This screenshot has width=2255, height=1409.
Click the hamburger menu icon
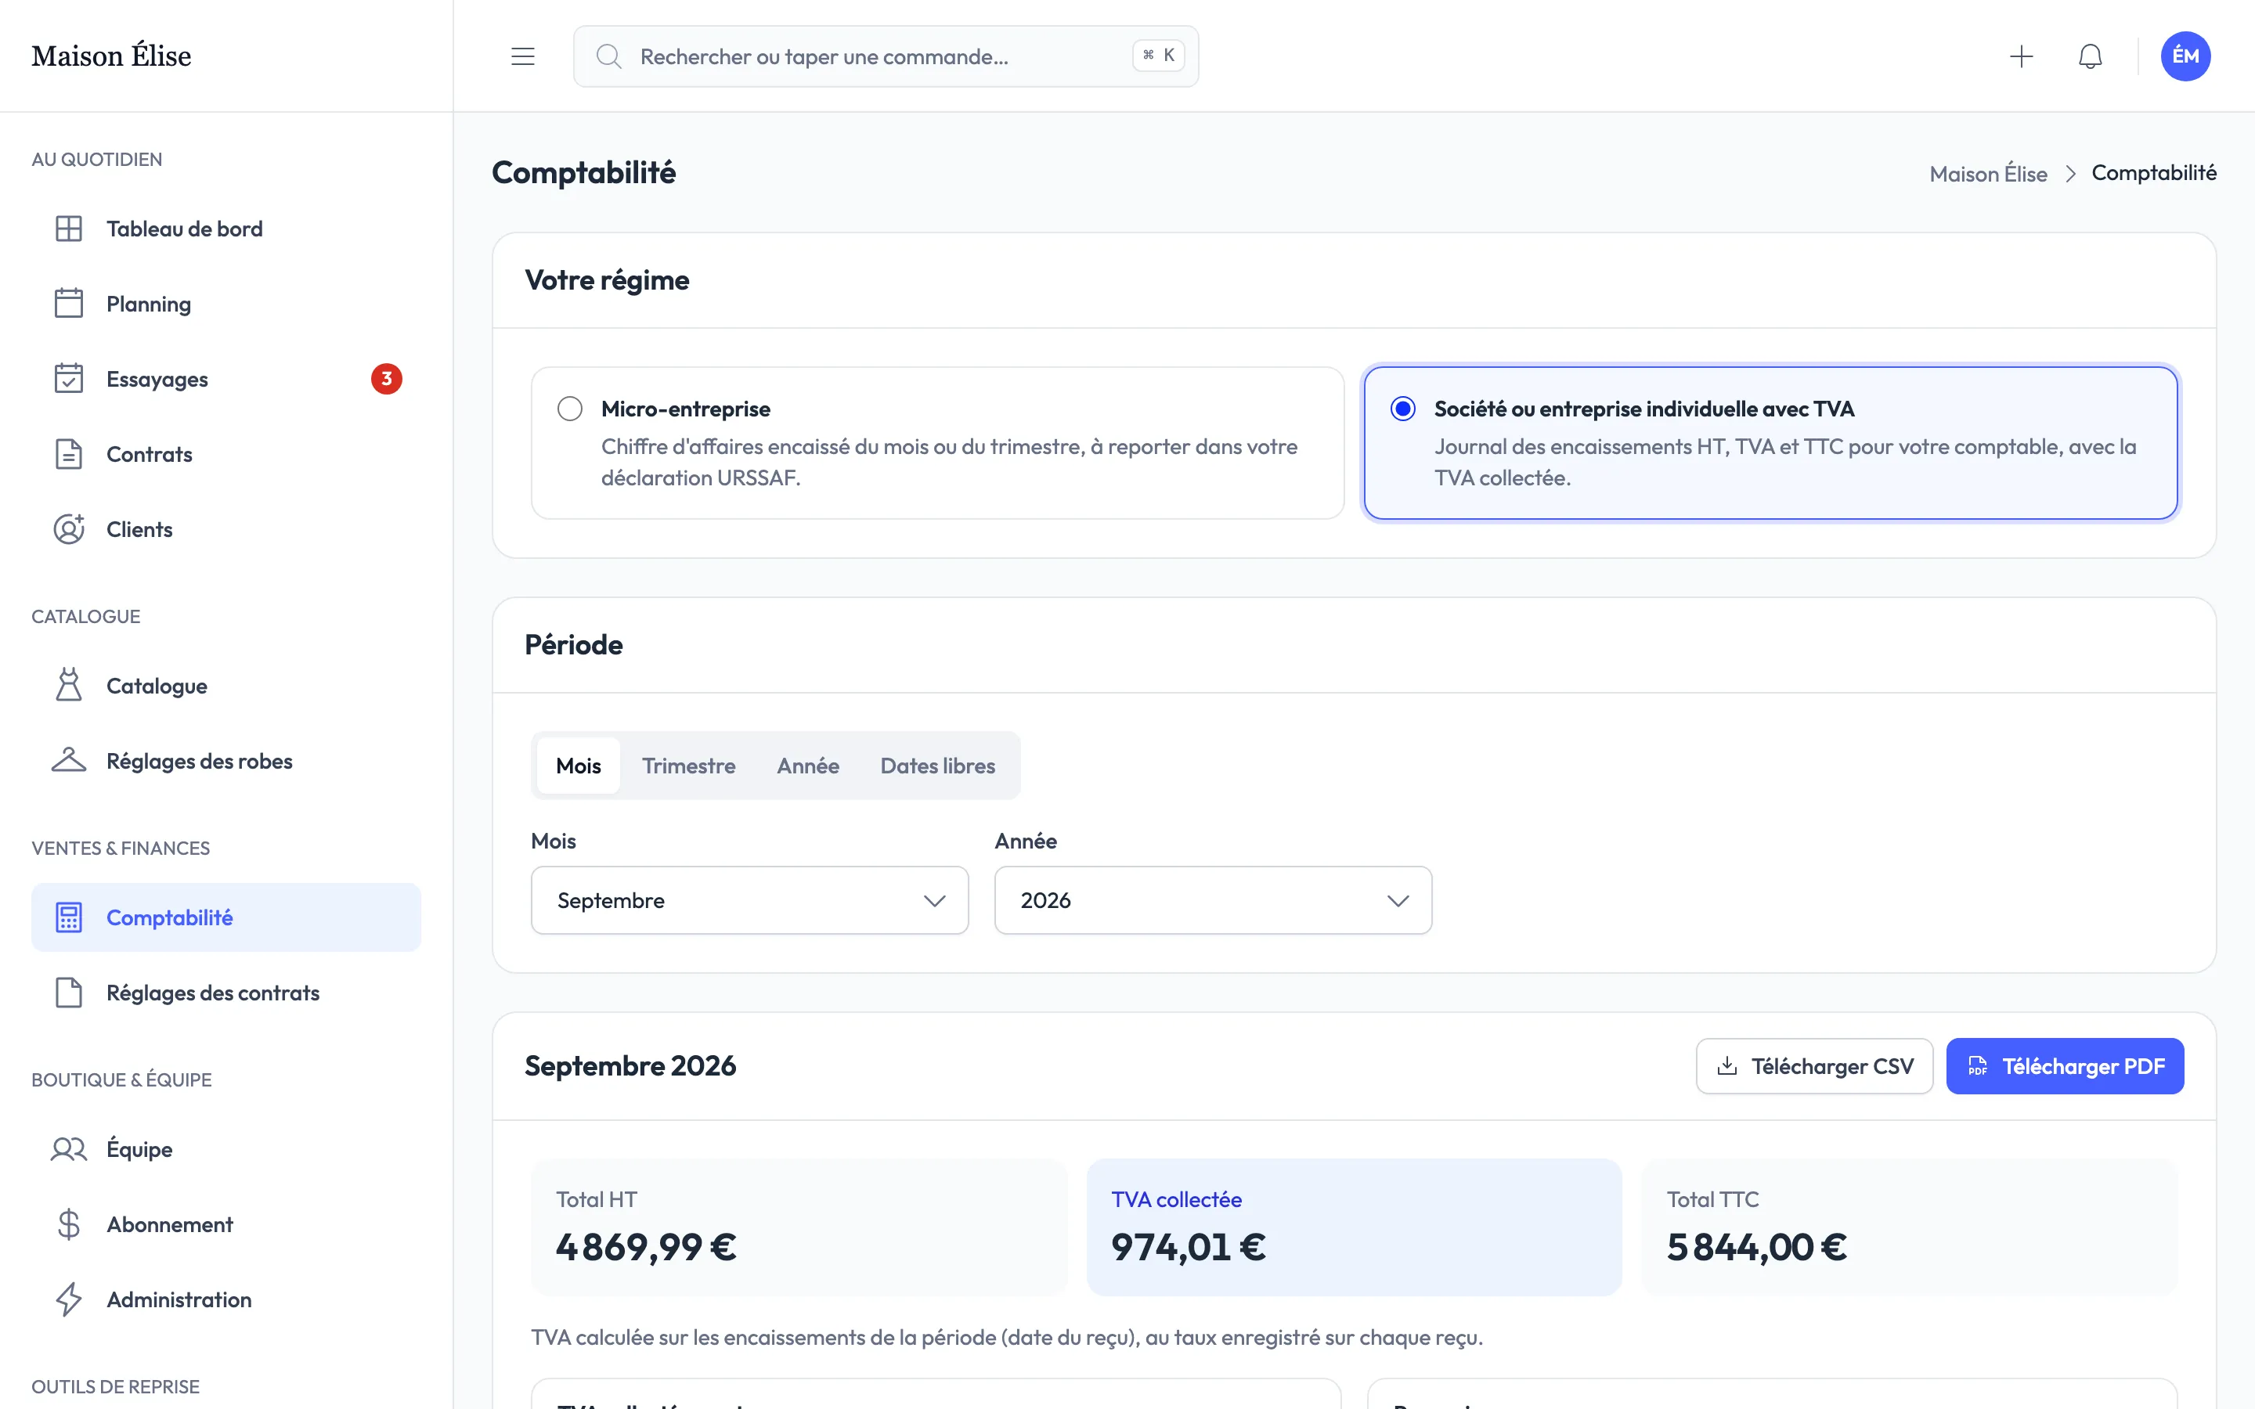click(523, 56)
